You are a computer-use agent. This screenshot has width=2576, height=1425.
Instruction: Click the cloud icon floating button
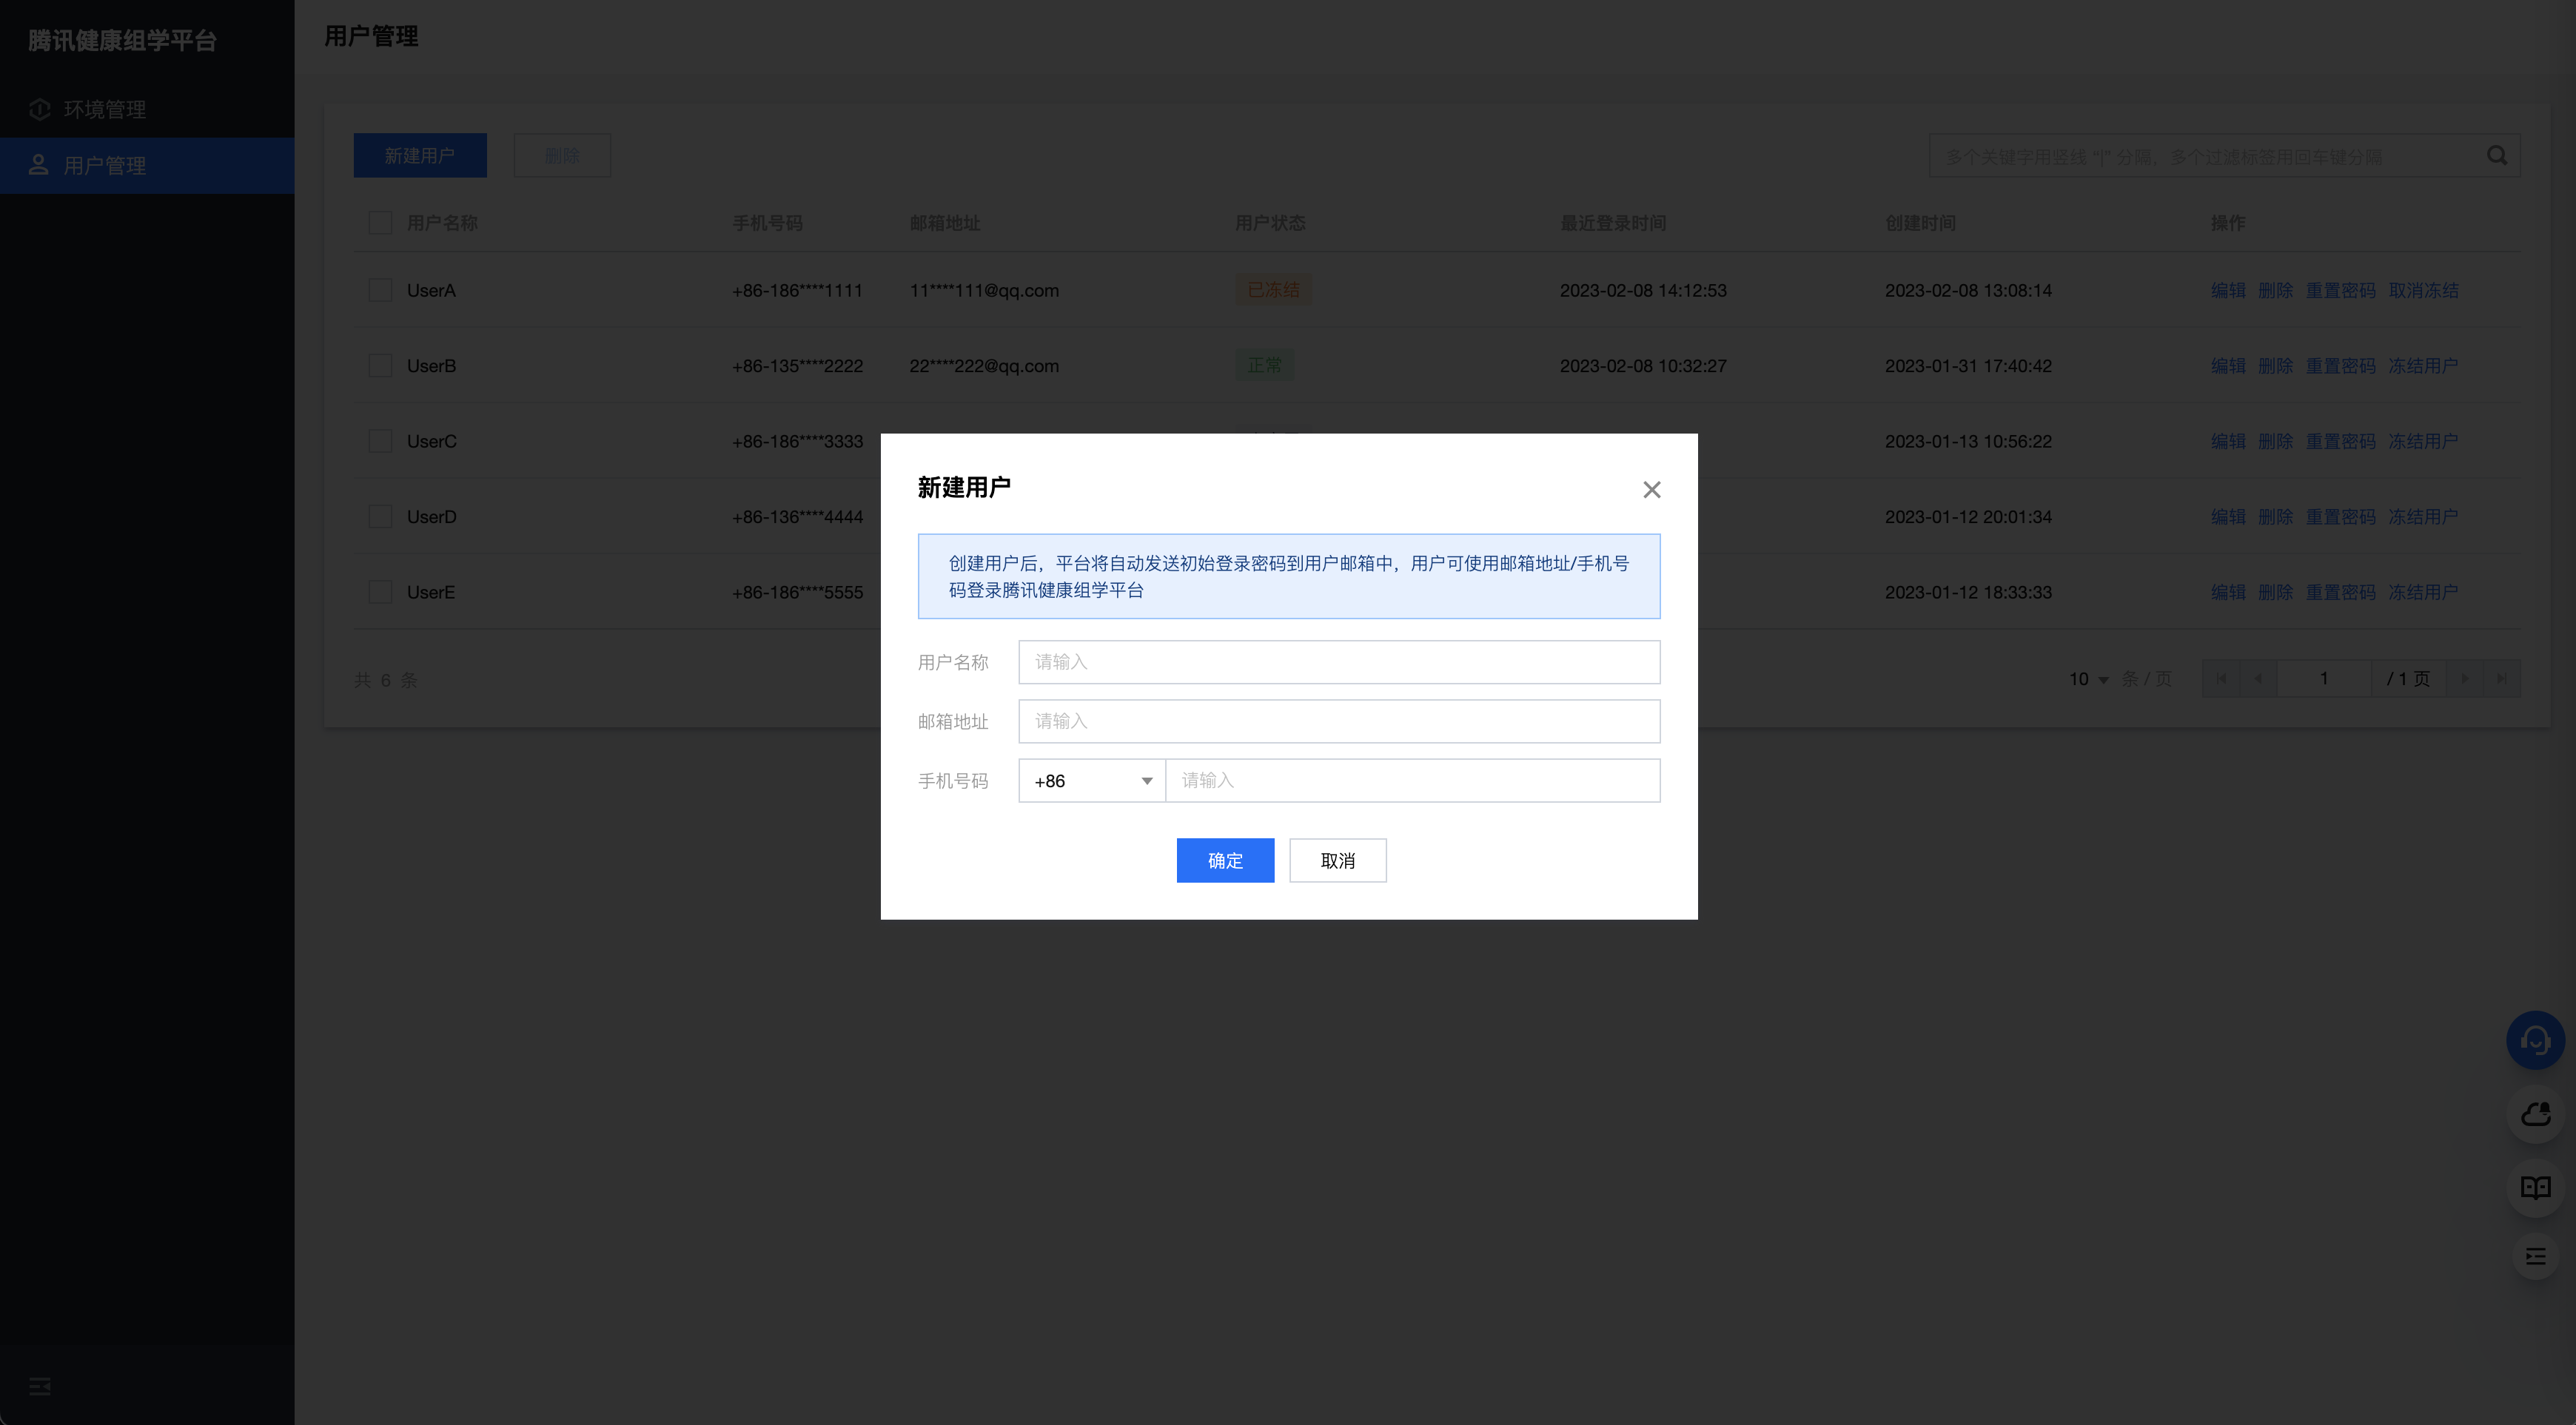point(2535,1114)
